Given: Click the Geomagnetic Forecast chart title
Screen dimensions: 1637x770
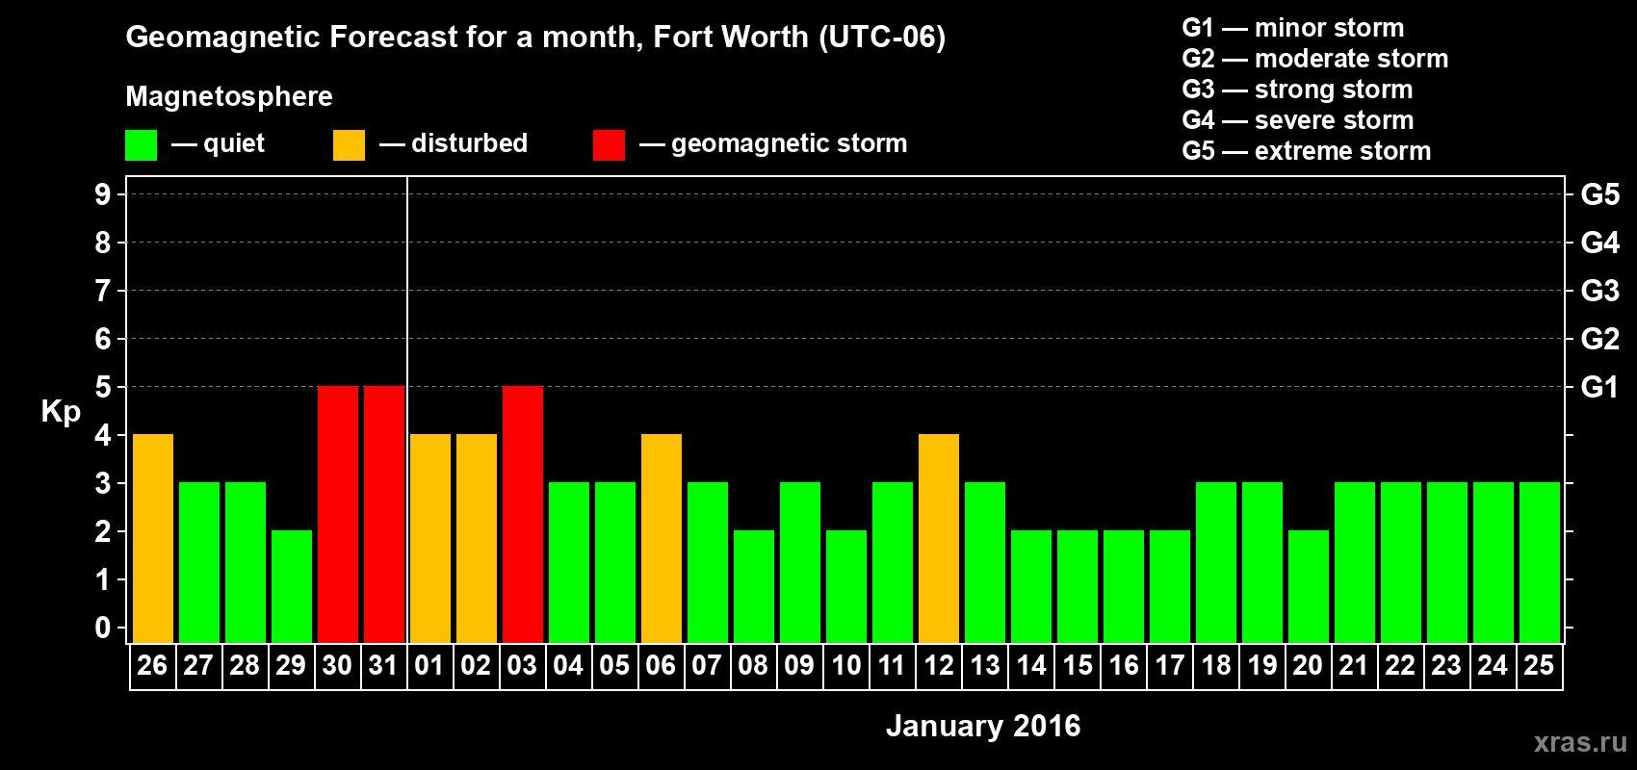Looking at the screenshot, I should point(535,38).
